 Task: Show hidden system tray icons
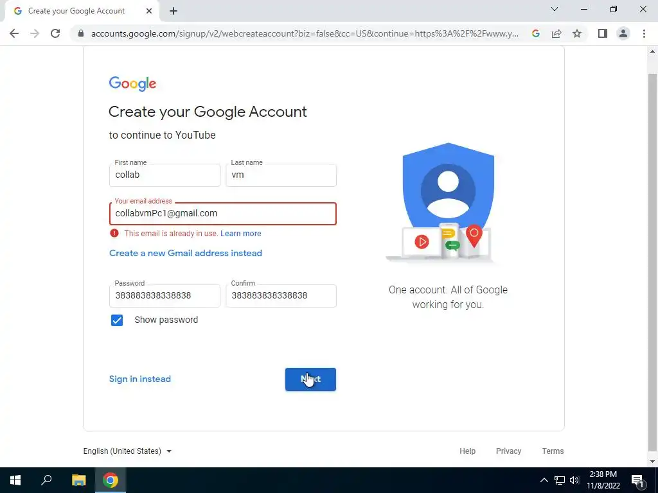click(x=544, y=480)
